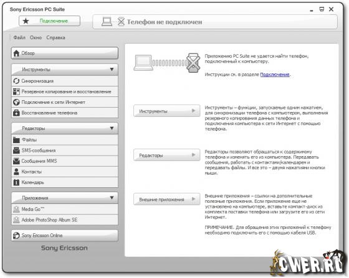349x278 pixels.
Task: Click the calendar icon for Календарь
Action: [16, 182]
